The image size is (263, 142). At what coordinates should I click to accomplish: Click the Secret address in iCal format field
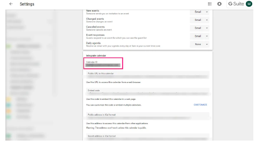coord(147,137)
